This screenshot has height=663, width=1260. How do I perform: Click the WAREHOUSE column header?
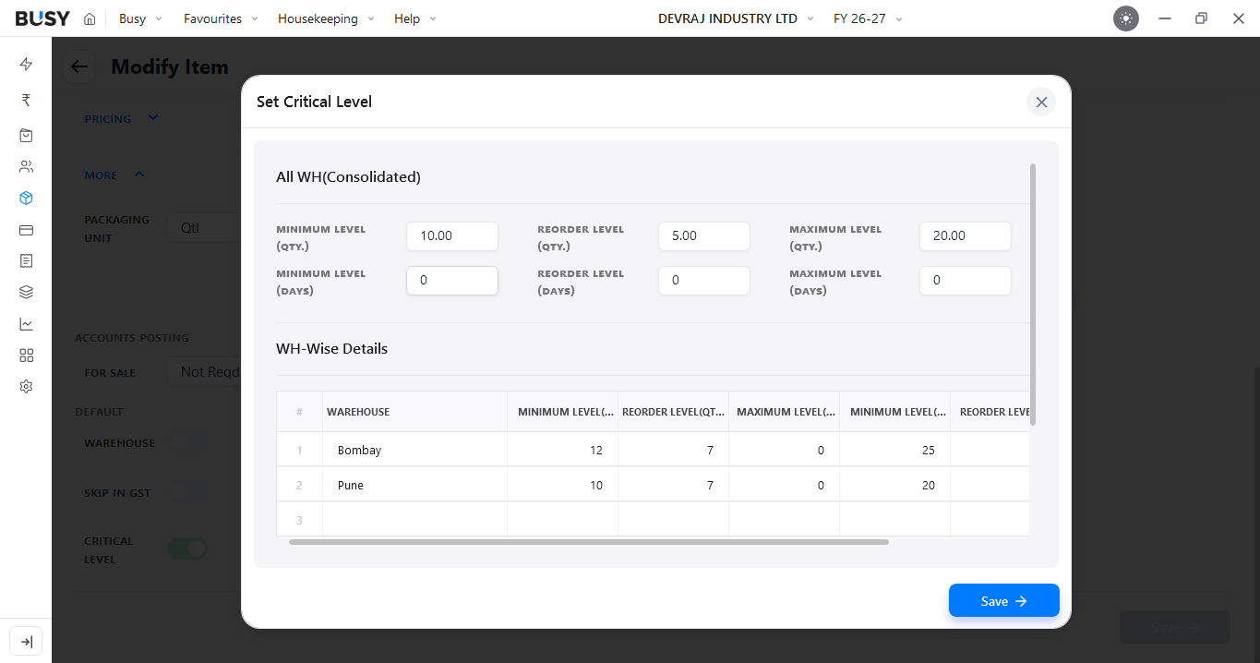click(x=414, y=412)
